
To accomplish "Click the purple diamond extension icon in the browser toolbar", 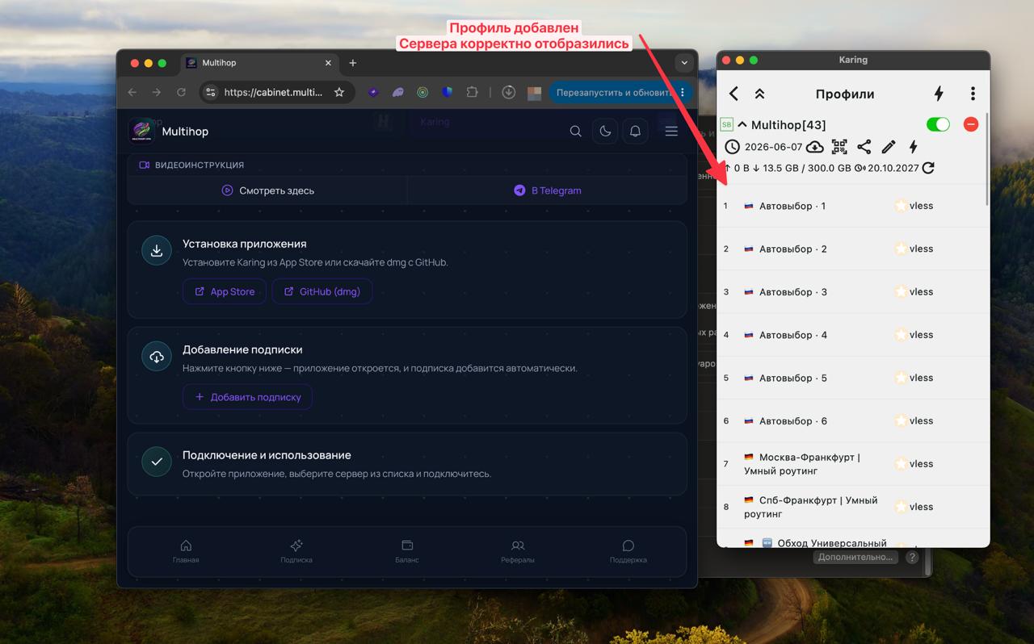I will pyautogui.click(x=373, y=93).
